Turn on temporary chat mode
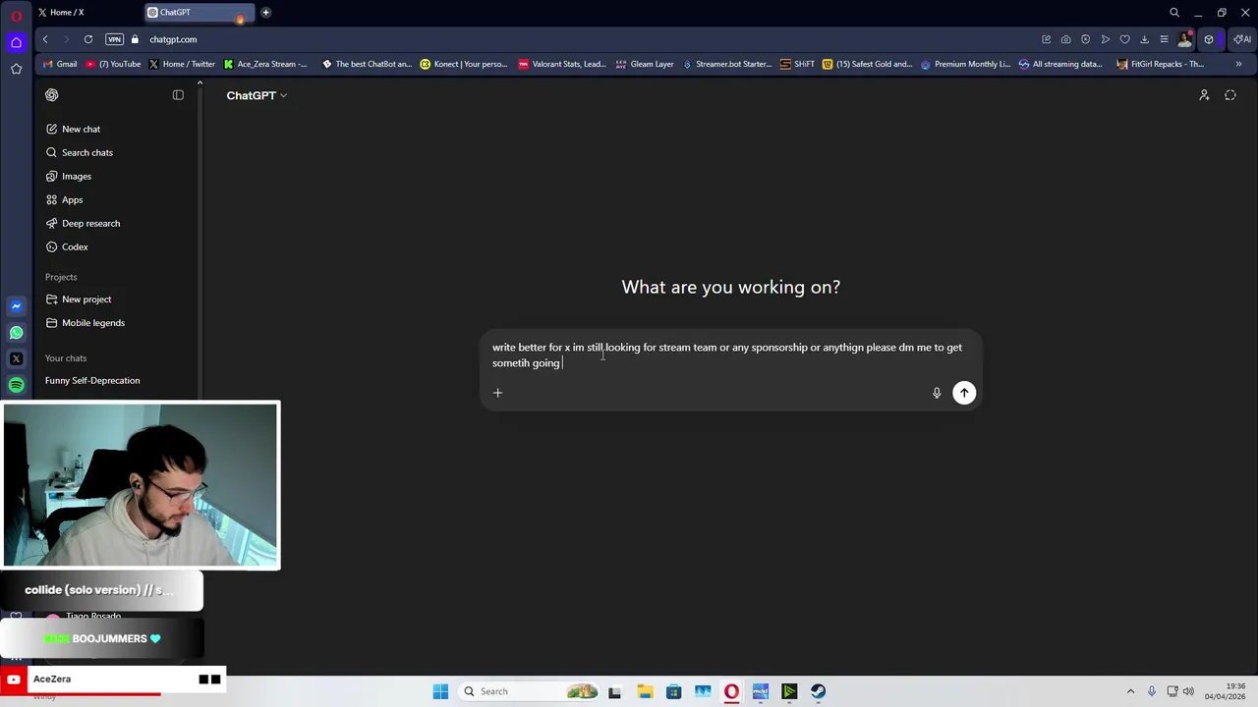 pyautogui.click(x=1230, y=95)
